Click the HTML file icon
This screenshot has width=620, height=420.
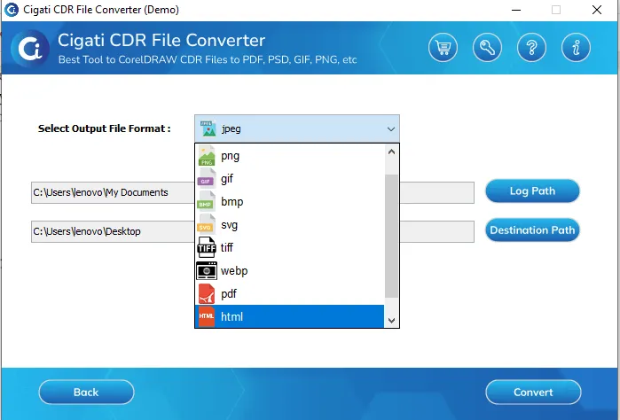tap(207, 316)
